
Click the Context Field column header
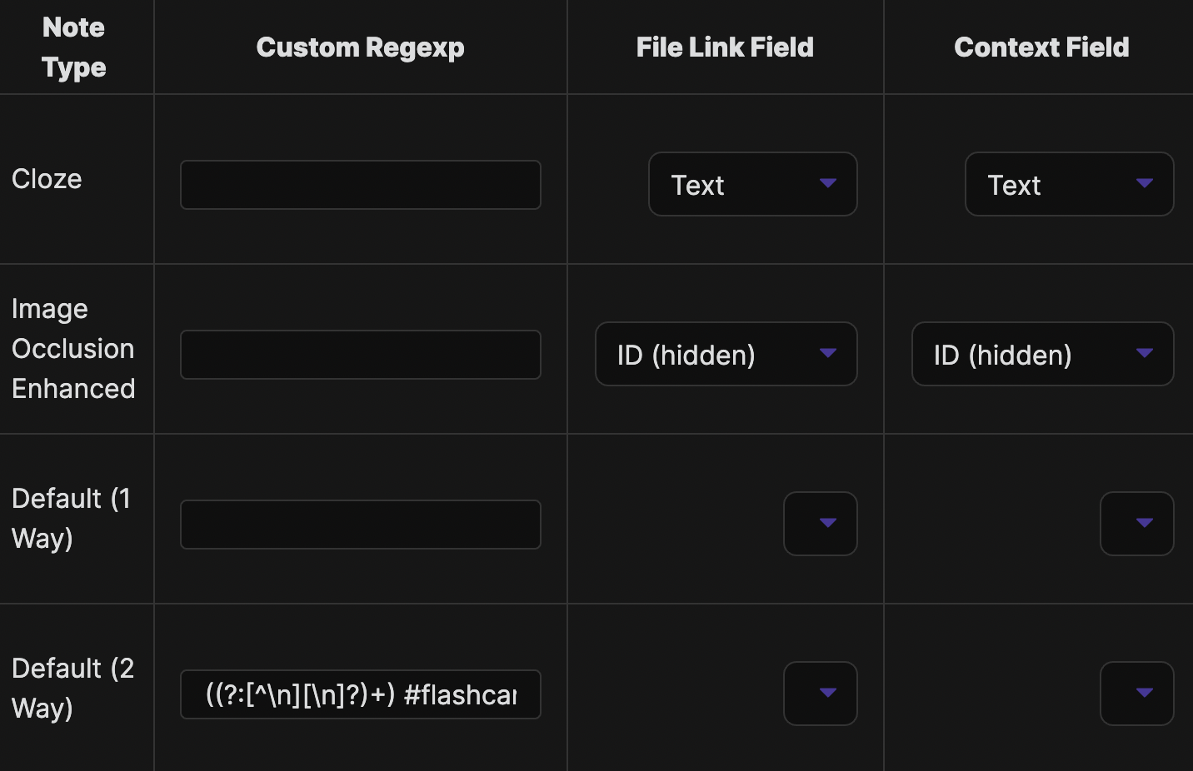point(1041,47)
